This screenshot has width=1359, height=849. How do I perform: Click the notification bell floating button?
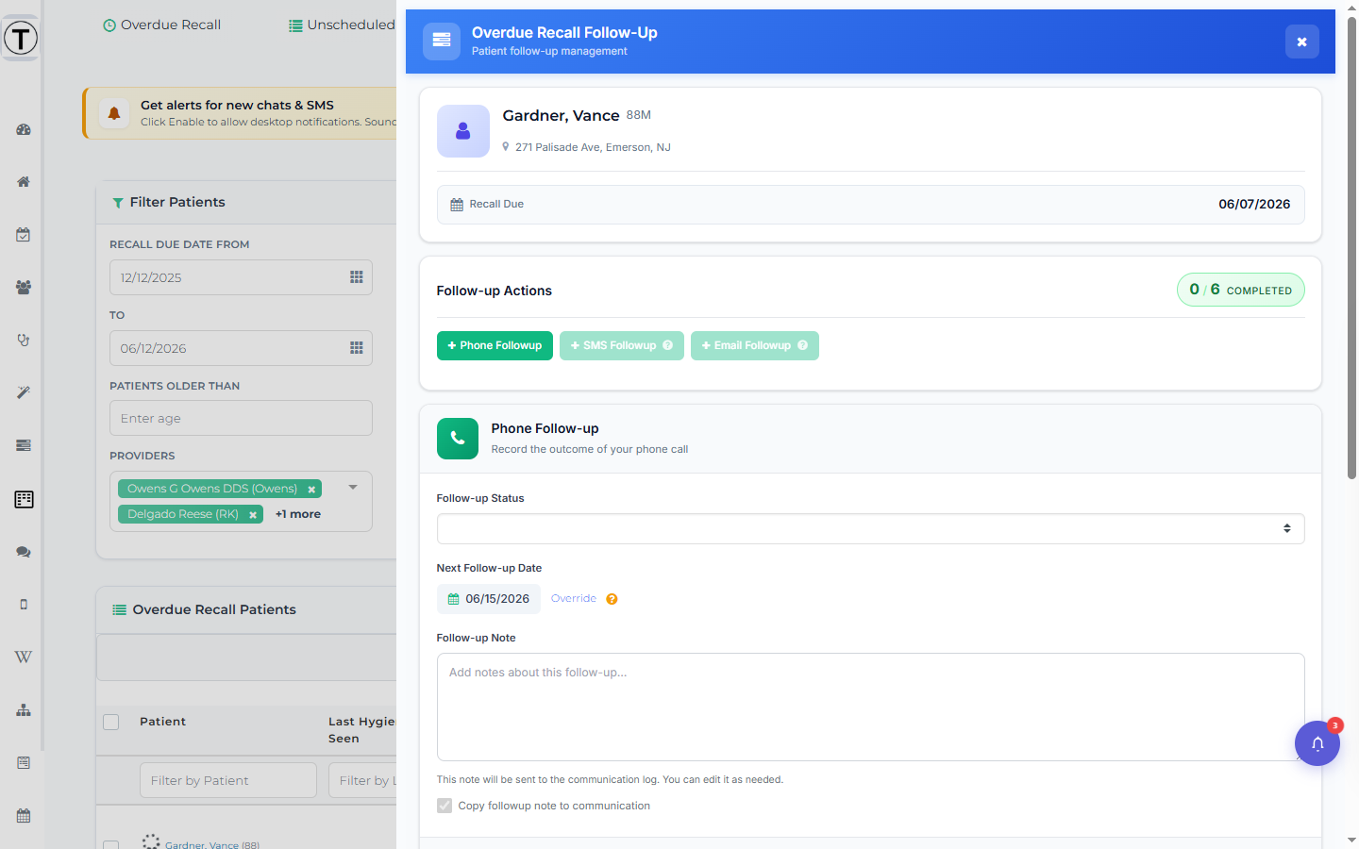1317,743
